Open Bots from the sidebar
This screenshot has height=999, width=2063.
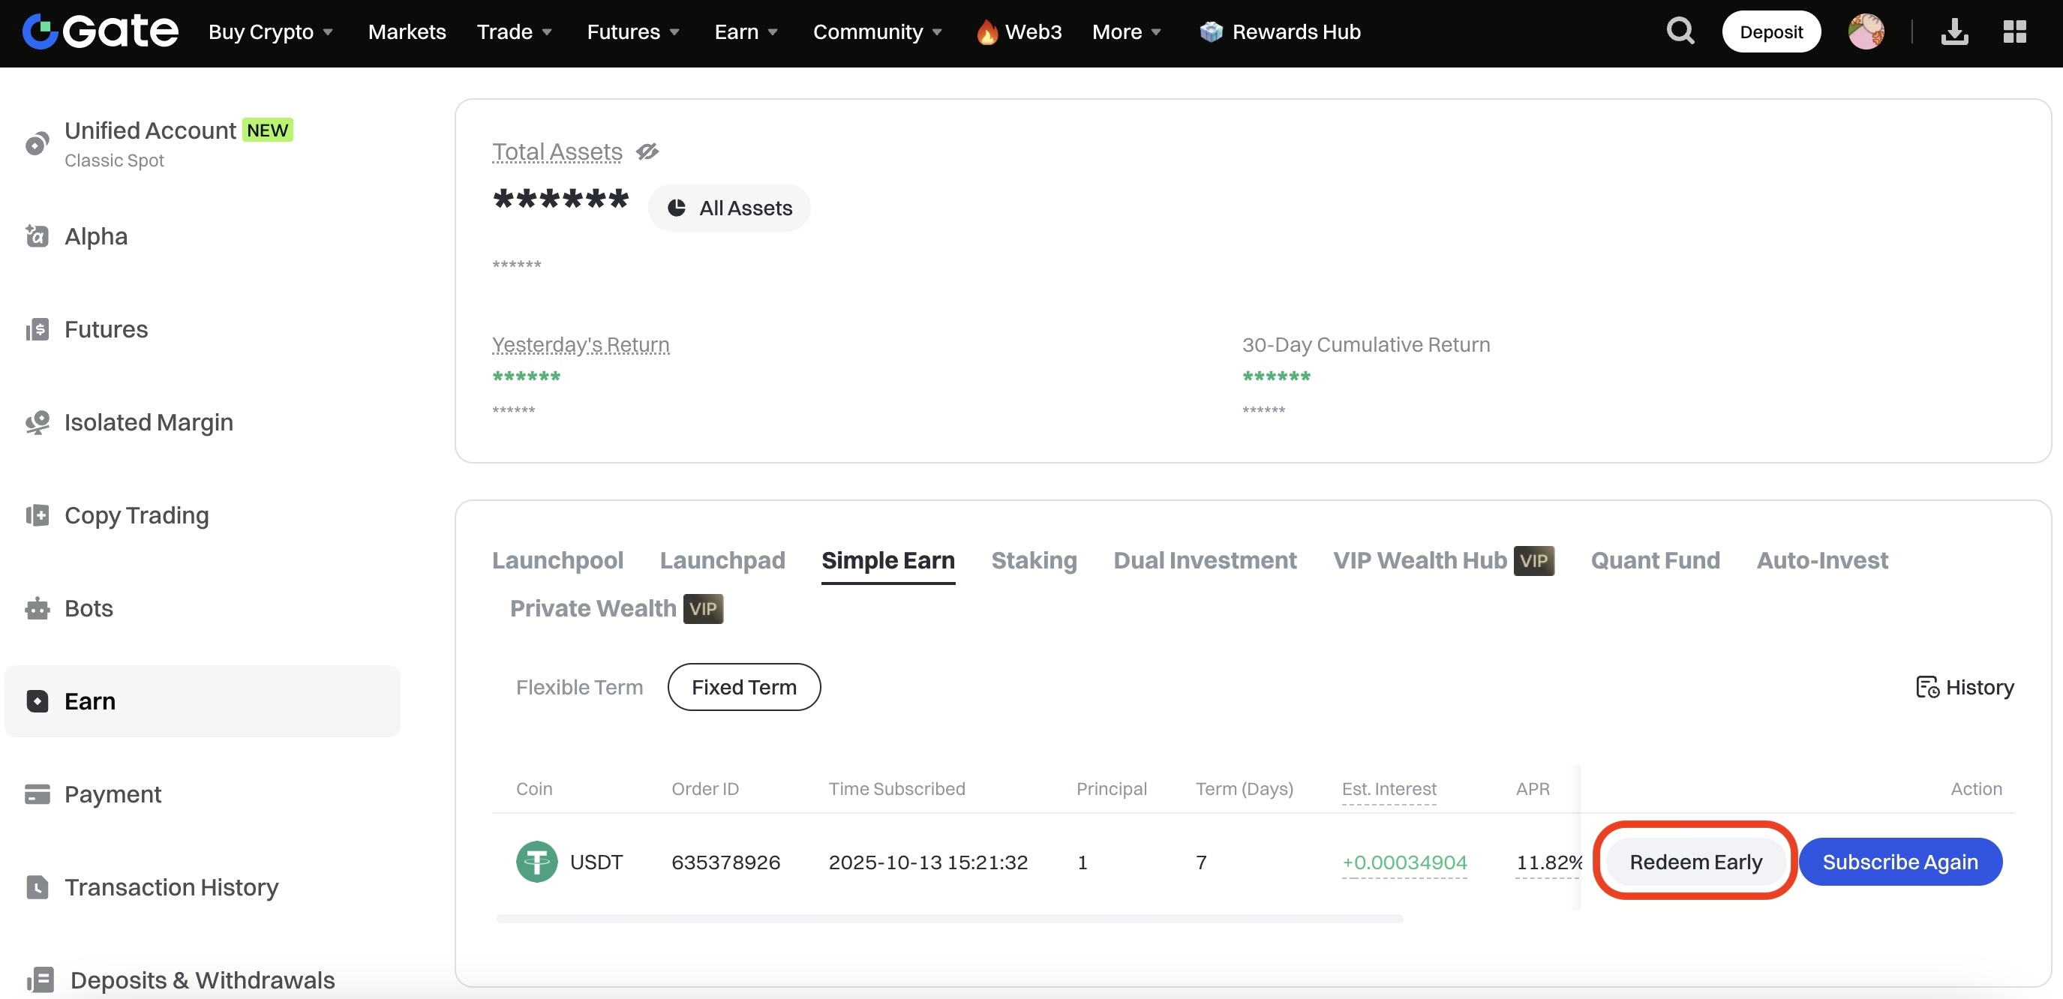(88, 608)
